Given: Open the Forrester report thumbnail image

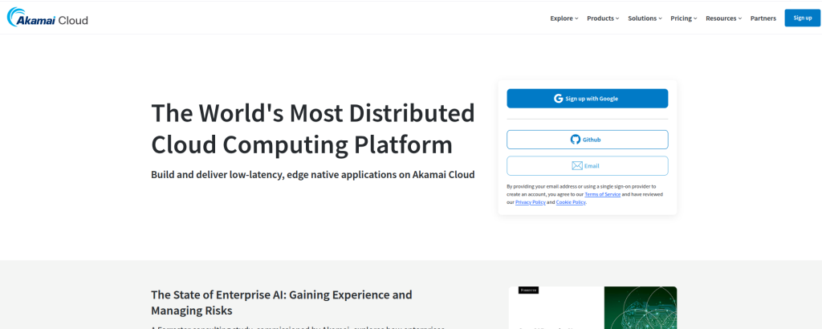Looking at the screenshot, I should [x=592, y=307].
